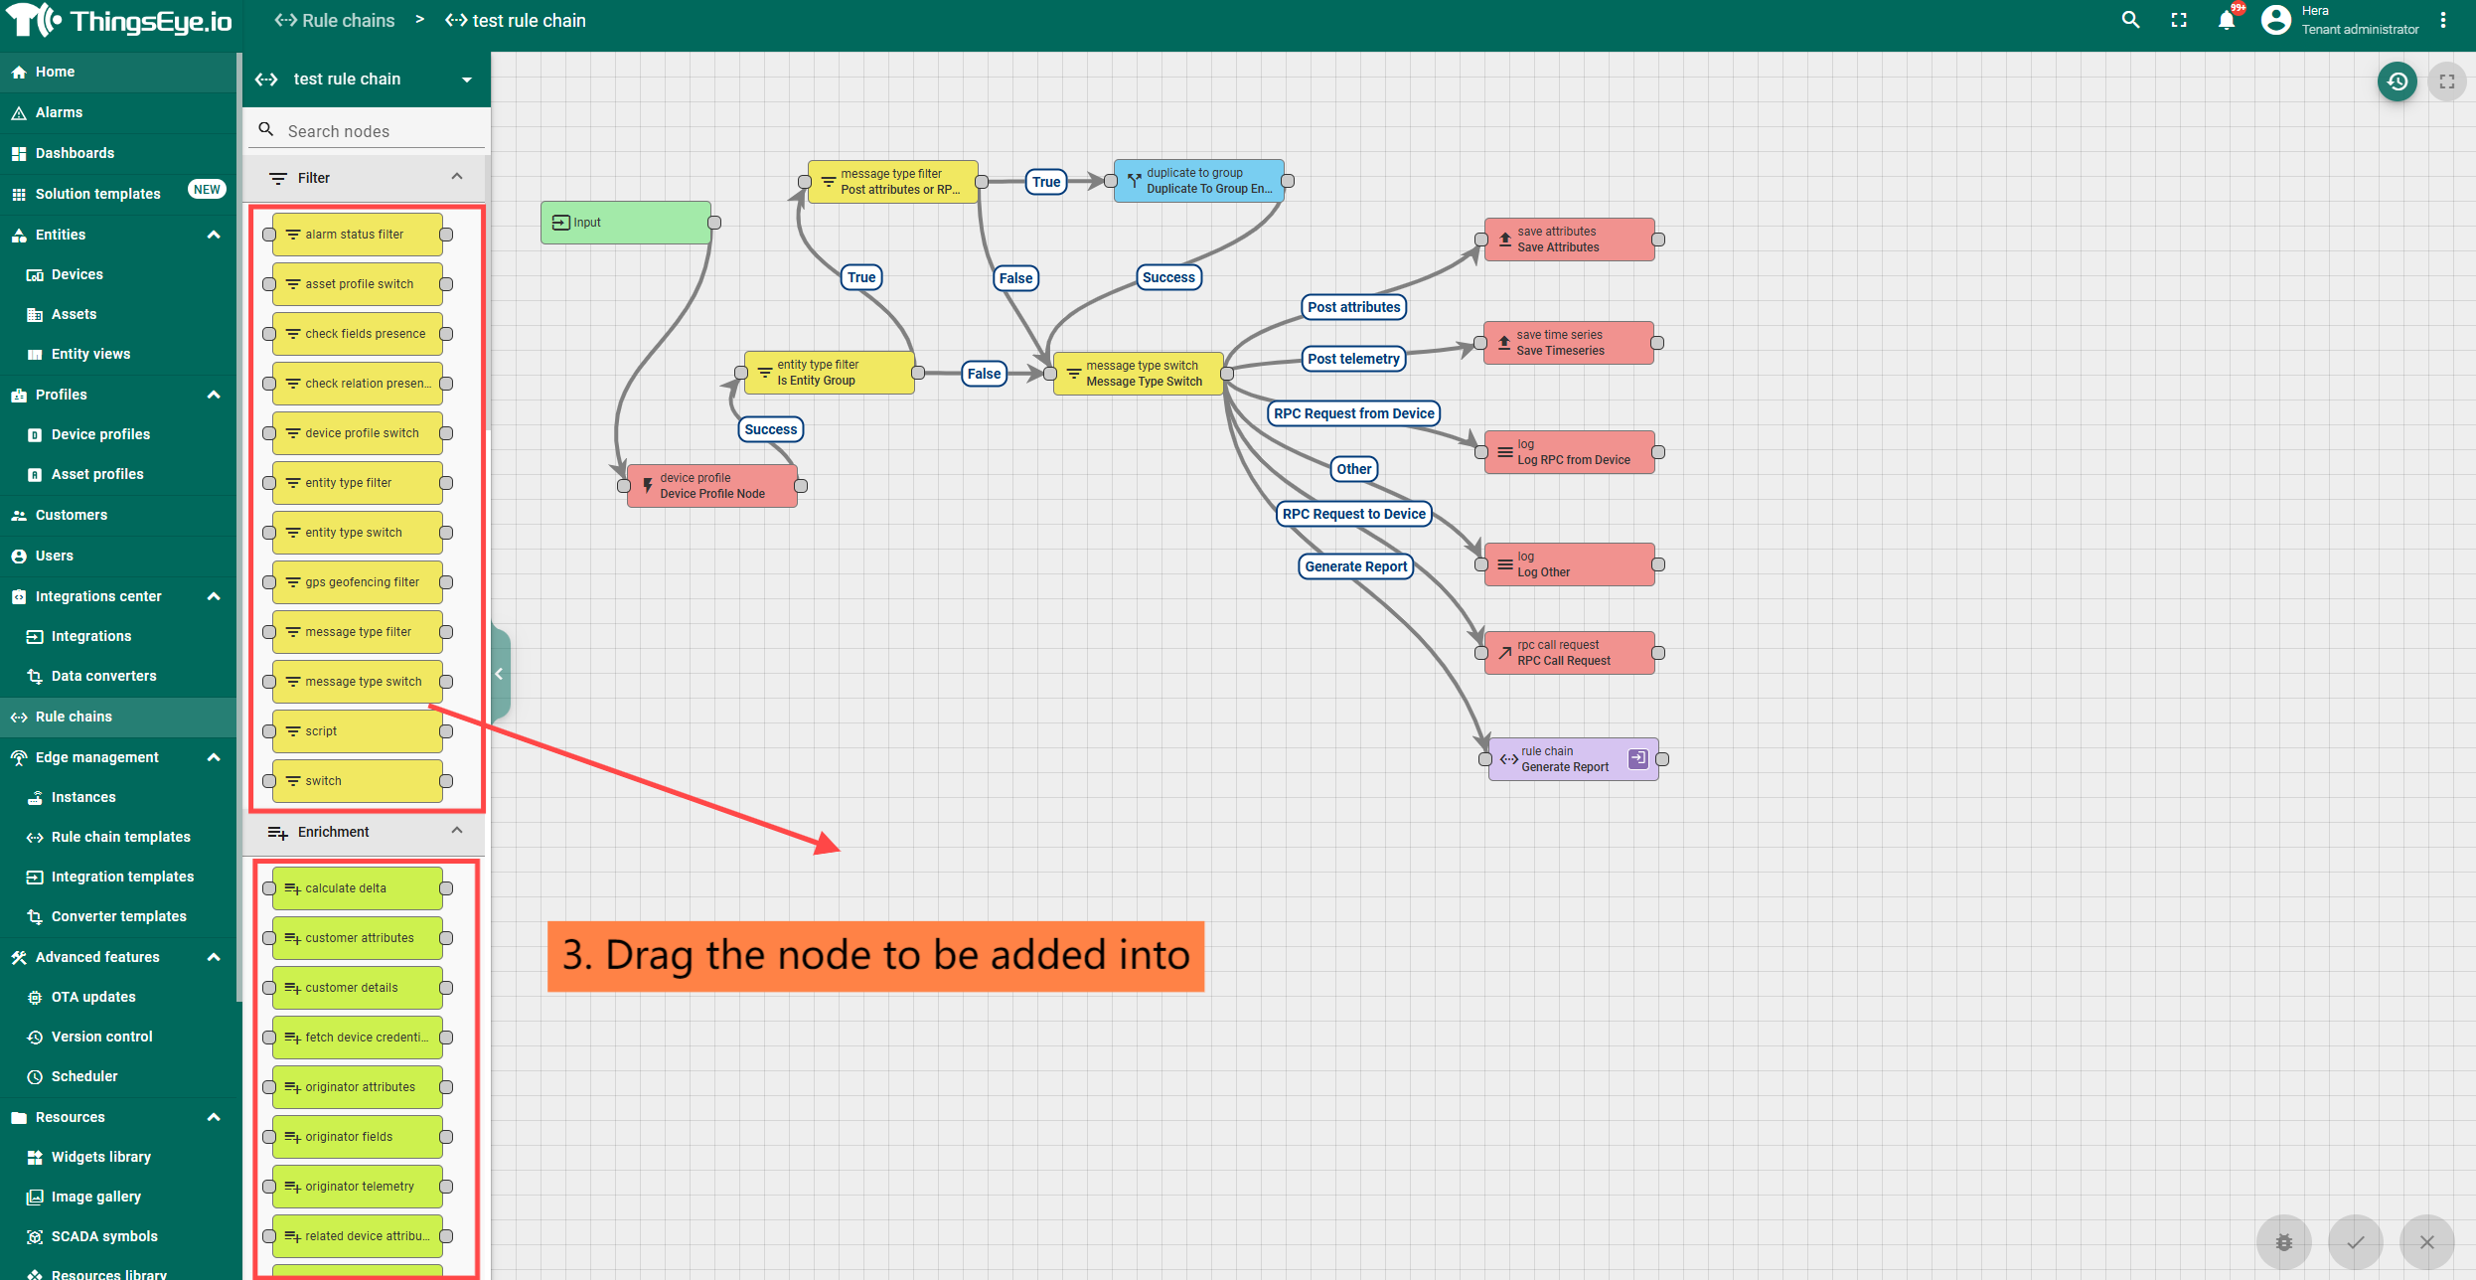Click the debug bug icon button
Screen dimensions: 2476x1280
(x=2284, y=1241)
